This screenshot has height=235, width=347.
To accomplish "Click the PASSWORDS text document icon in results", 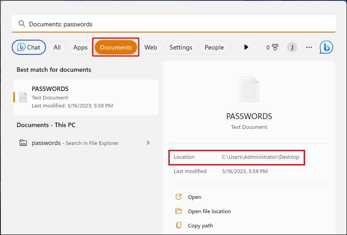I will tap(23, 97).
